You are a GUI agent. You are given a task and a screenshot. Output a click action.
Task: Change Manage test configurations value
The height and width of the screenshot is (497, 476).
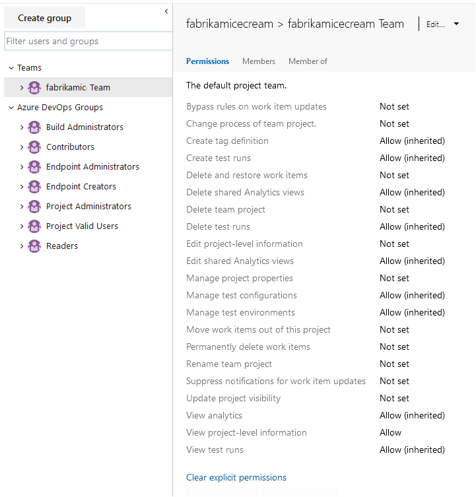tap(412, 295)
